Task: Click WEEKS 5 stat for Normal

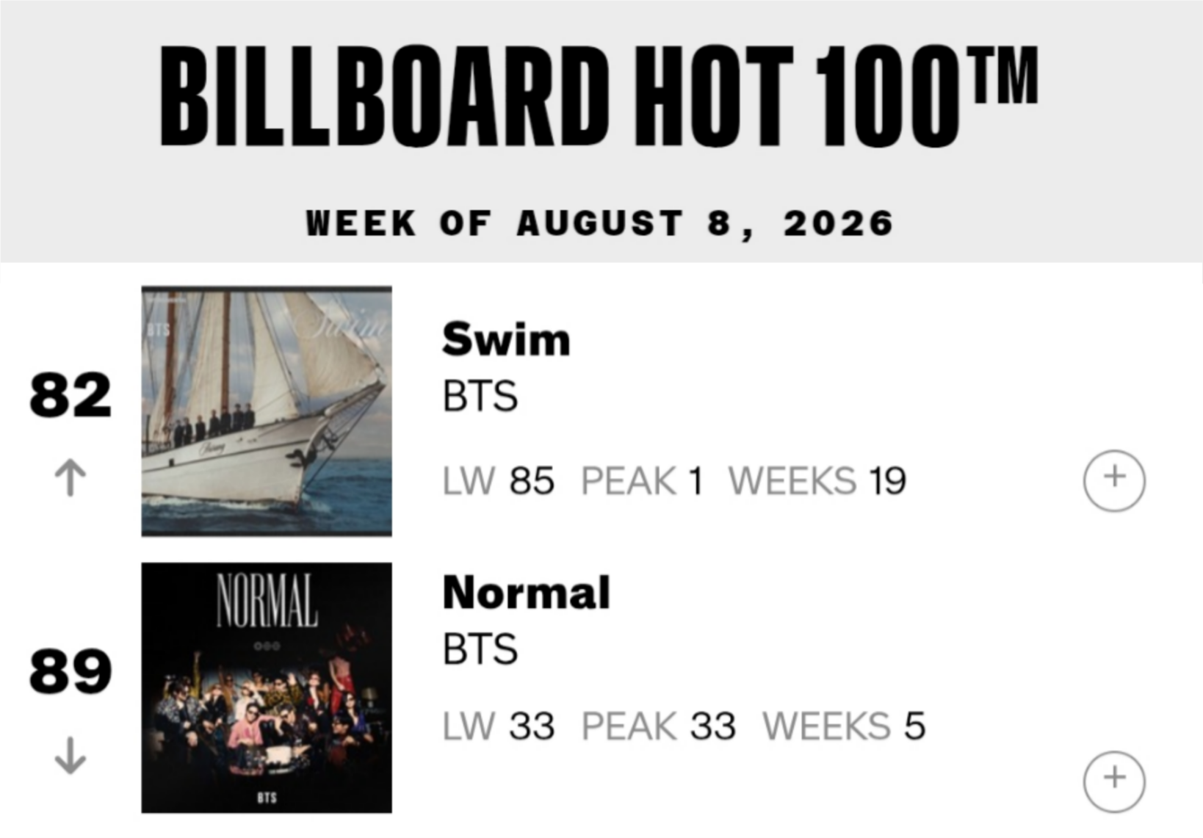Action: pos(845,726)
